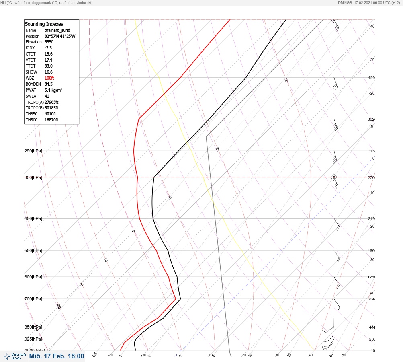Click the wind barb at 600 hPa

point(337,283)
